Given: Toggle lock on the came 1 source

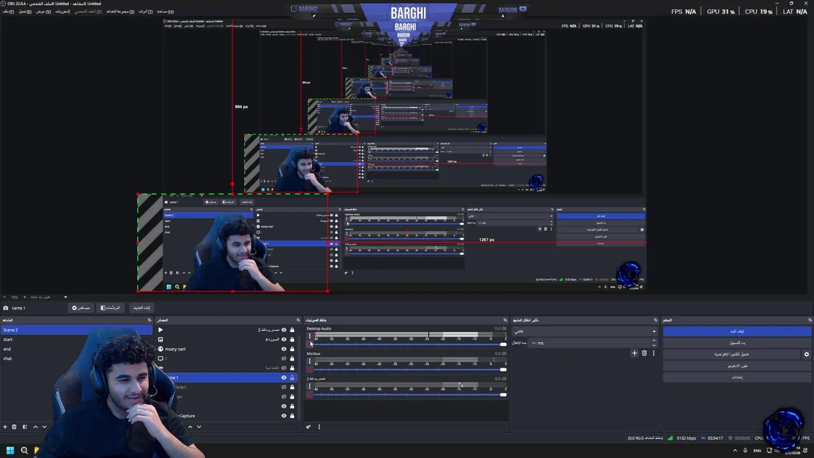Looking at the screenshot, I should (292, 377).
